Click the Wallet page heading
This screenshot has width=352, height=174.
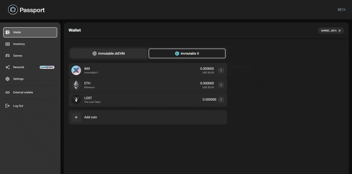(x=75, y=30)
